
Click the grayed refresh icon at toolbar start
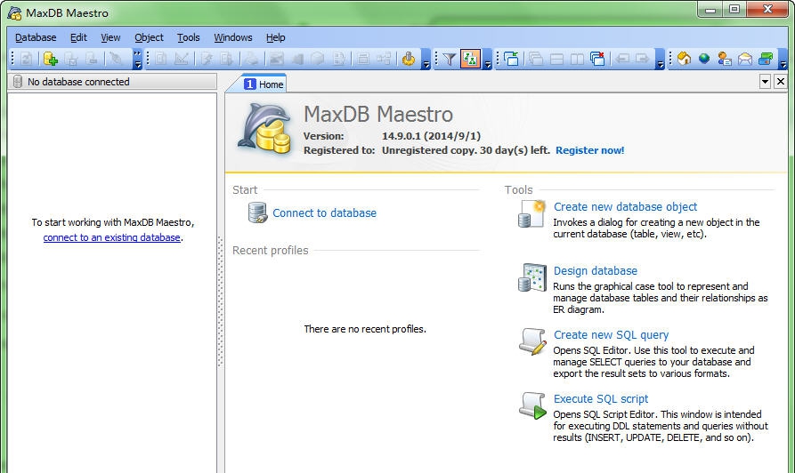27,60
